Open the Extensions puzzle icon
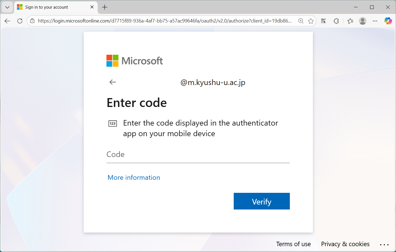Screen dimensions: 396x252 pos(336,21)
